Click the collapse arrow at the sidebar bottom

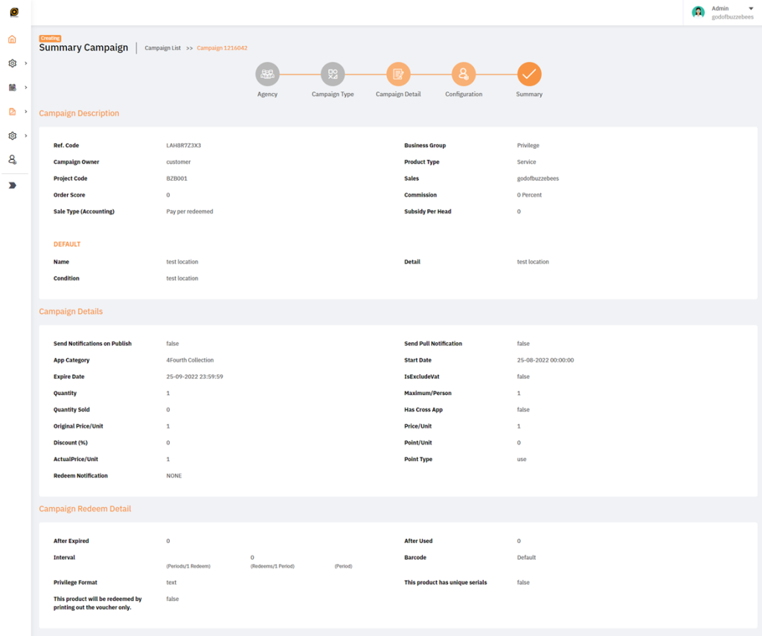[x=12, y=184]
